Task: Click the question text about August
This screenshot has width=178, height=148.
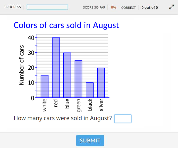Action: [x=63, y=118]
